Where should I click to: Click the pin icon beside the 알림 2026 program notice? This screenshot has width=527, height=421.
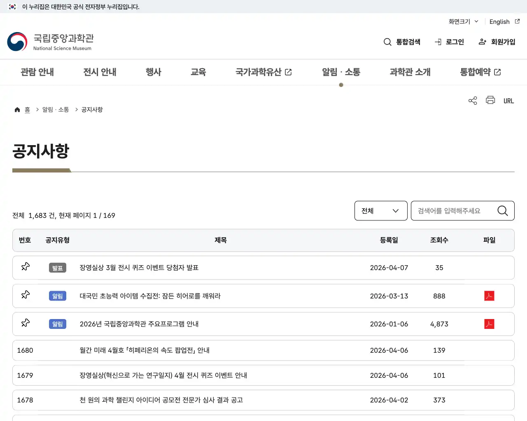click(x=26, y=324)
